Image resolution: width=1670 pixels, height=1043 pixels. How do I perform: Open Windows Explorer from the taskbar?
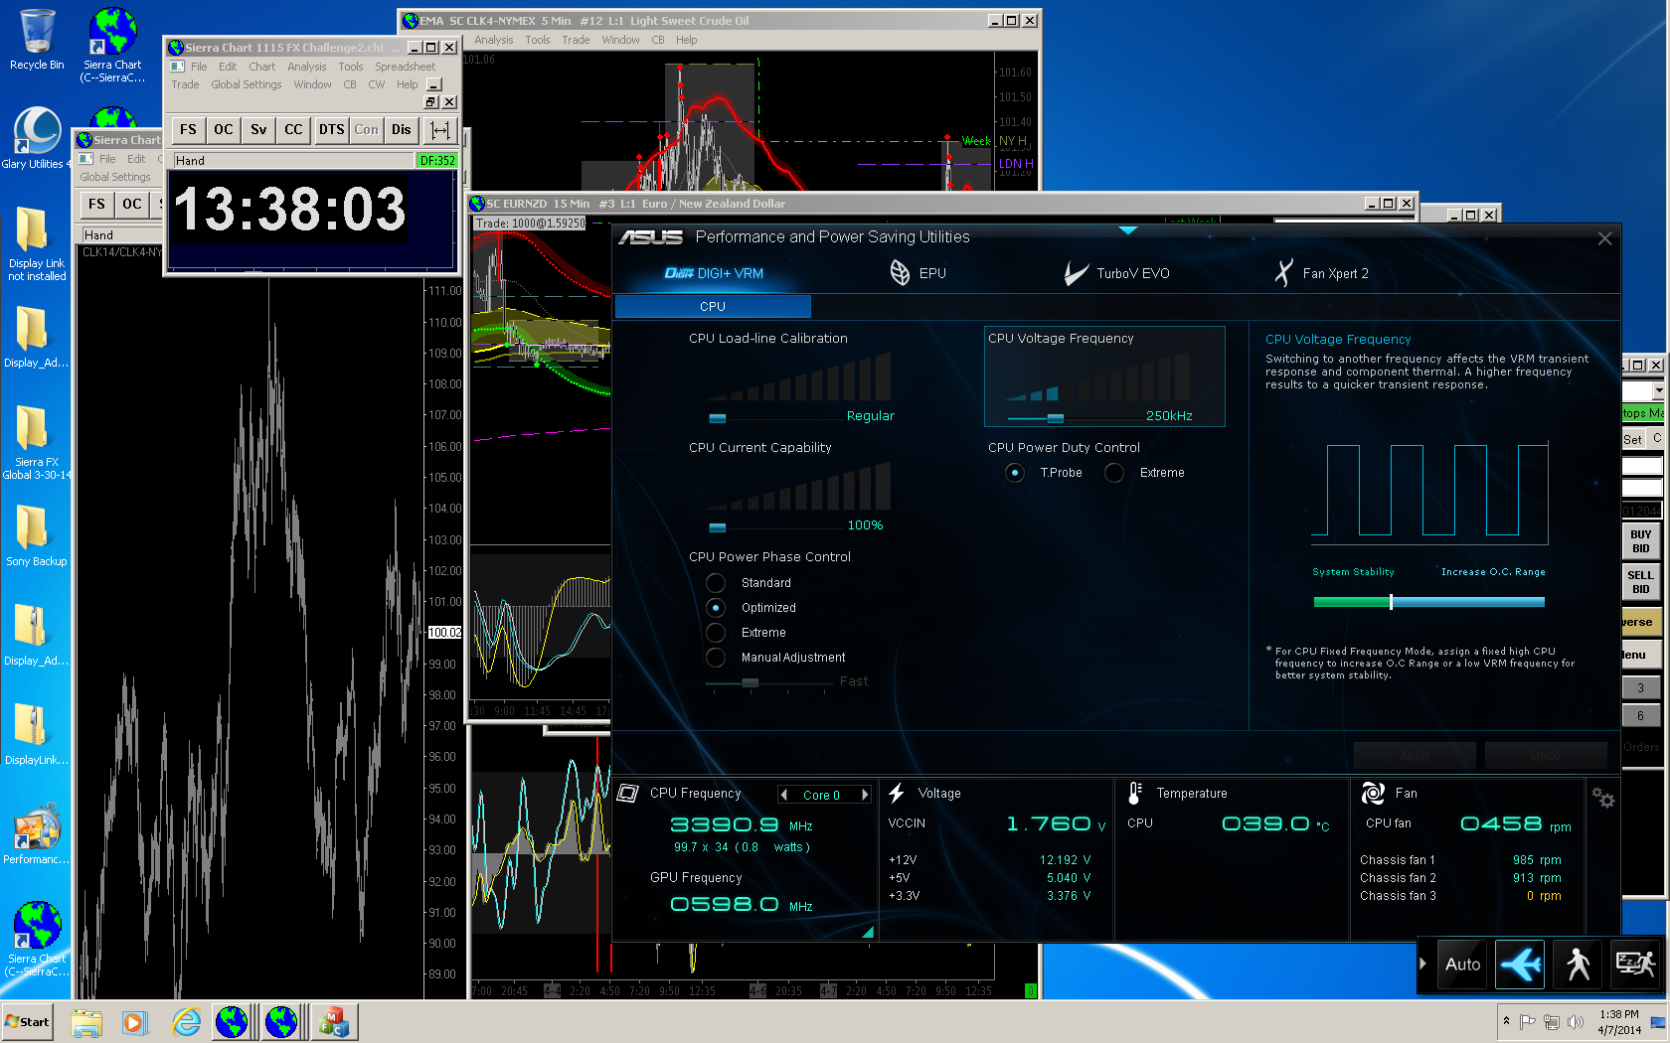[x=86, y=1021]
